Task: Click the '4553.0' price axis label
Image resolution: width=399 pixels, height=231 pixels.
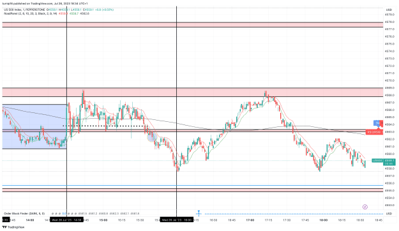Action: coord(389,205)
